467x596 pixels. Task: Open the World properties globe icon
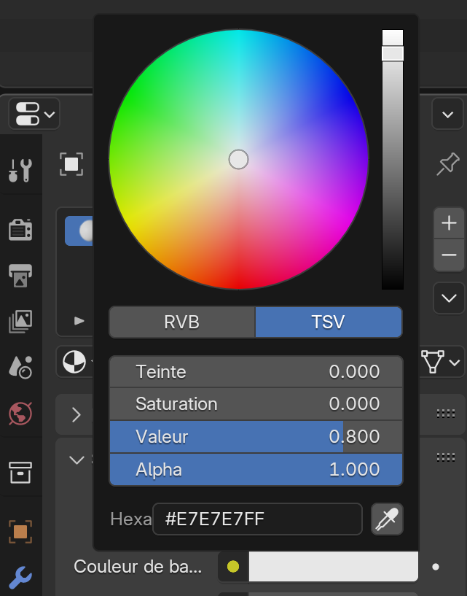point(20,414)
